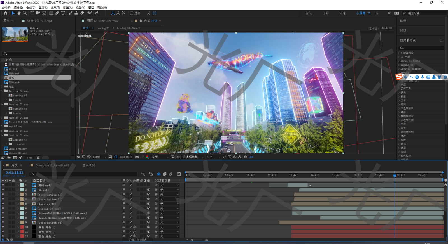Select the Puppet Pin tool

97,13
